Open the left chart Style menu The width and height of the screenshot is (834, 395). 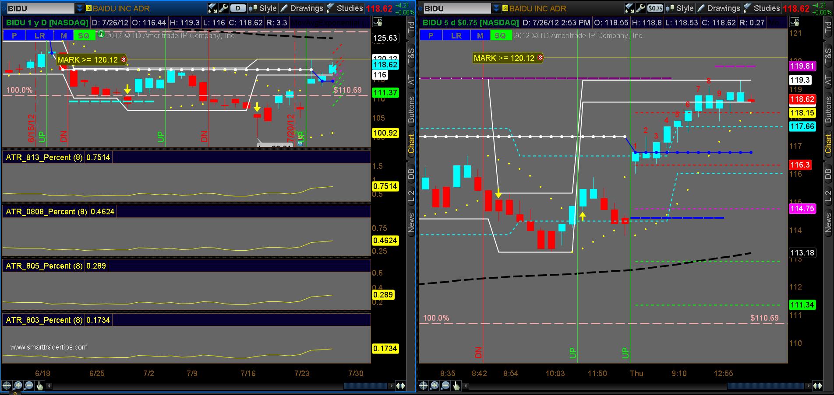click(x=263, y=8)
